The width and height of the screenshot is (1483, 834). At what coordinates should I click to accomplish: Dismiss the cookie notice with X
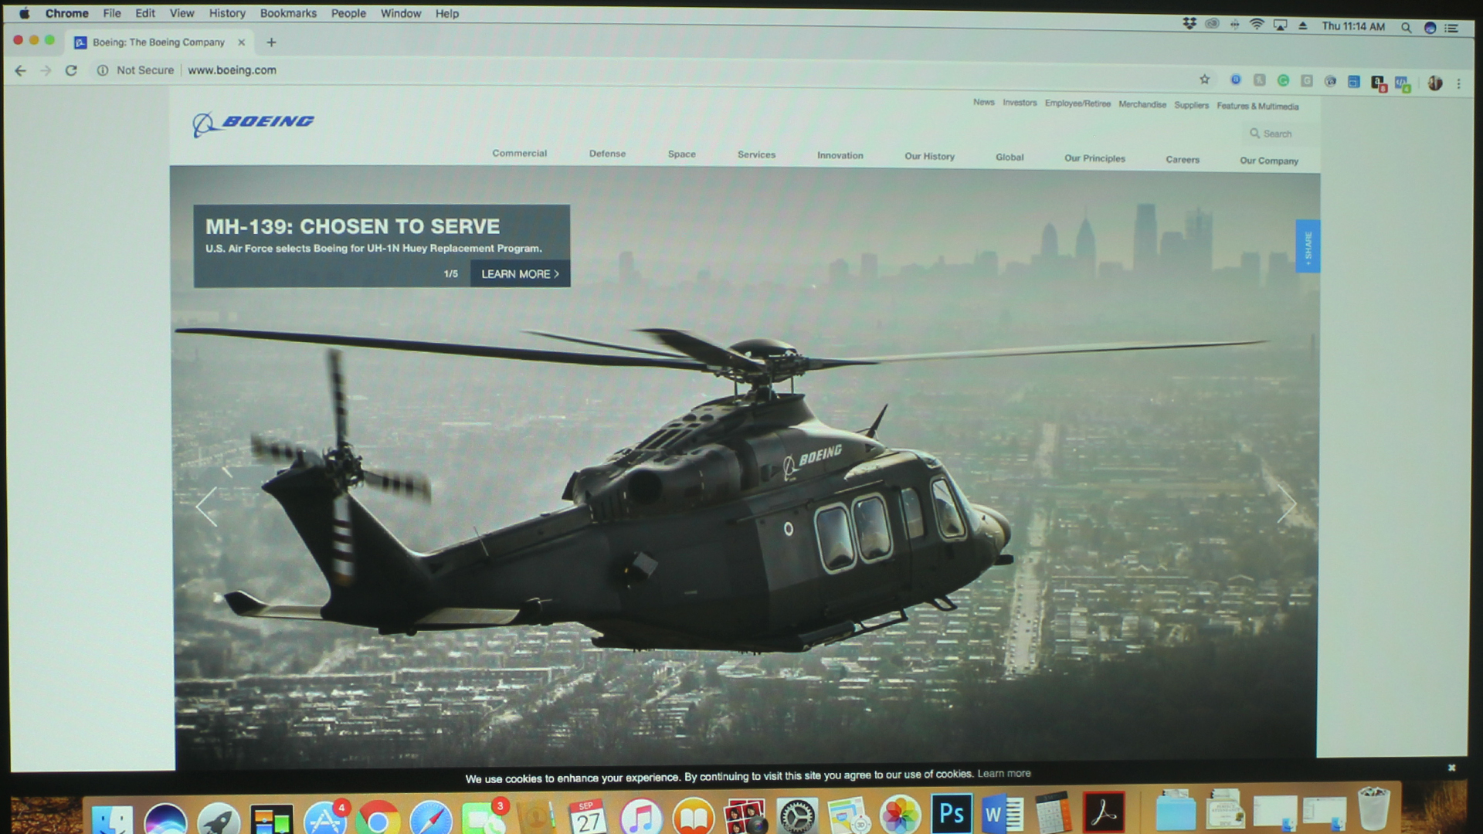pos(1451,768)
